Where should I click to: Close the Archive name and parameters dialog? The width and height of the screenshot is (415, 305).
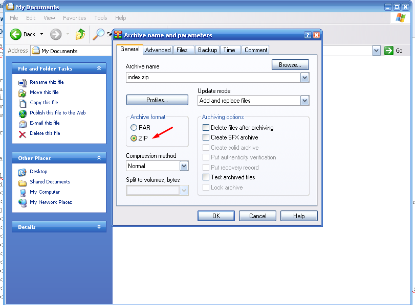click(x=316, y=35)
